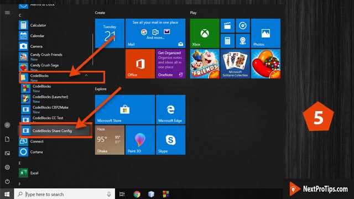Open Candy Crush Friends in app list

[x=54, y=56]
